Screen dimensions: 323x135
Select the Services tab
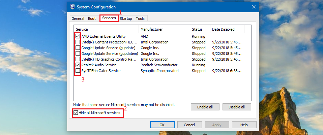(x=109, y=18)
